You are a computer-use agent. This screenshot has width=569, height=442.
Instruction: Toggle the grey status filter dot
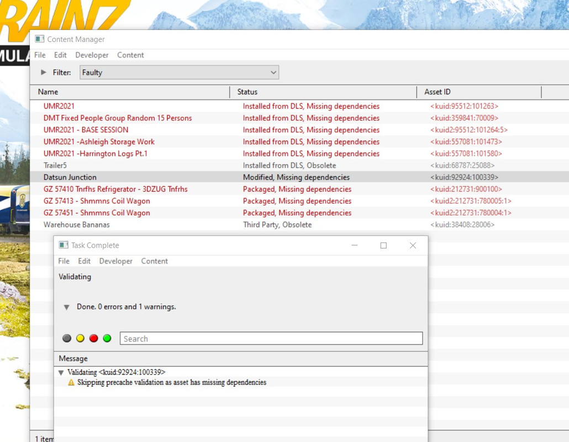point(67,338)
